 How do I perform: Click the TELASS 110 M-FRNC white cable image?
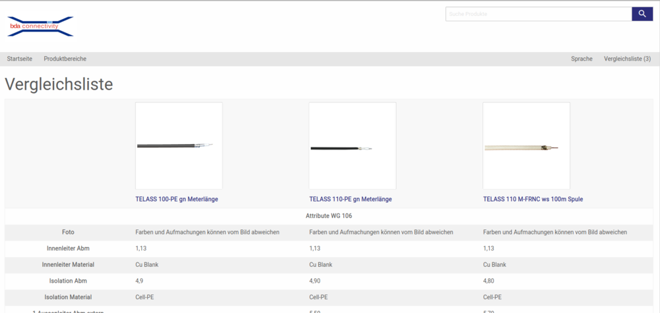526,146
